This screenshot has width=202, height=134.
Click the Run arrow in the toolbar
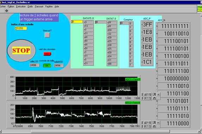(x=6, y=11)
